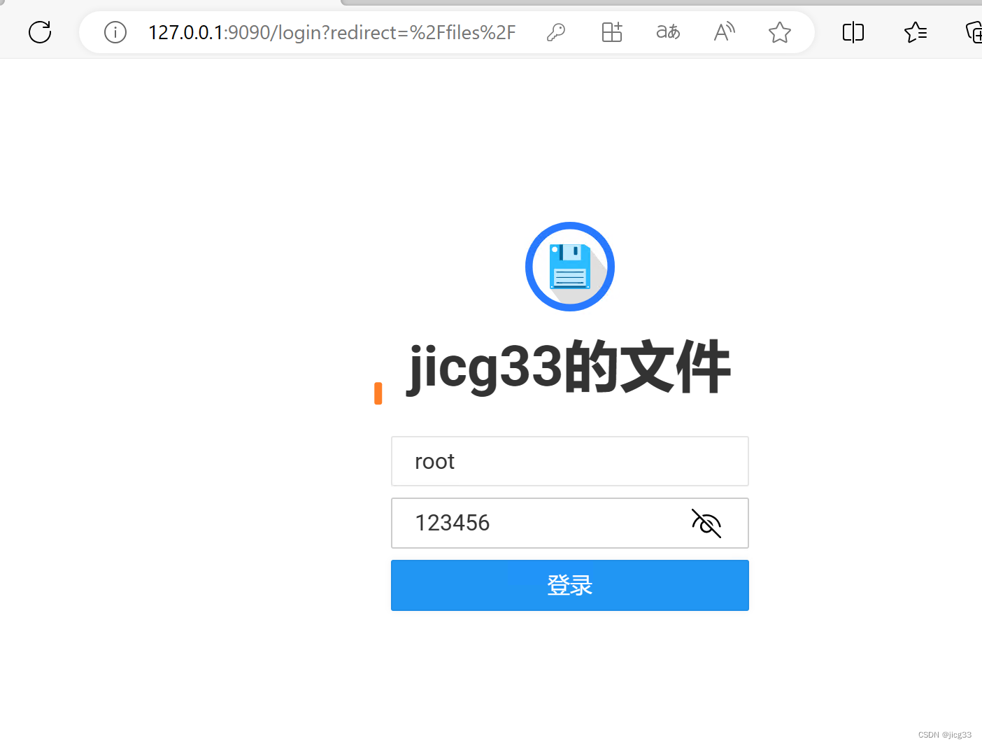Click the orange accent bar beside the title

378,393
